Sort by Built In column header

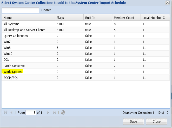(98, 18)
